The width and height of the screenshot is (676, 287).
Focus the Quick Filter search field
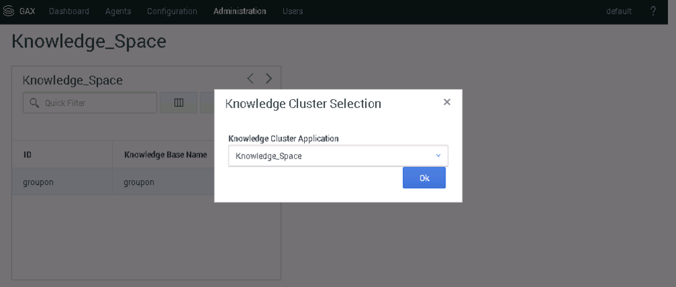(x=90, y=103)
